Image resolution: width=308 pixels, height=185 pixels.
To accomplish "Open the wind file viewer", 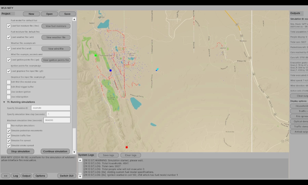I will pos(56,49).
